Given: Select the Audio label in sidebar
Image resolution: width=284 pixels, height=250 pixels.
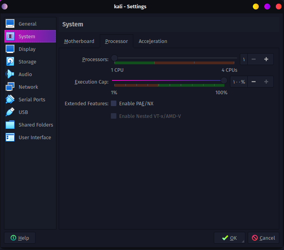Looking at the screenshot, I should pos(25,75).
